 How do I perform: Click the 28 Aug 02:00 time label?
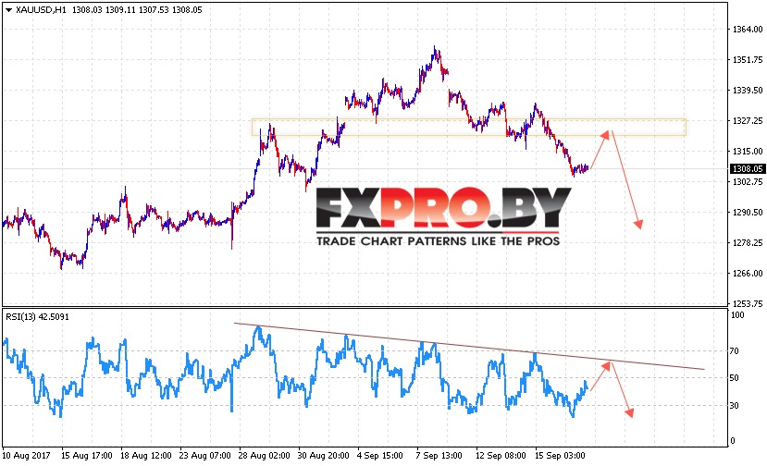coord(264,455)
